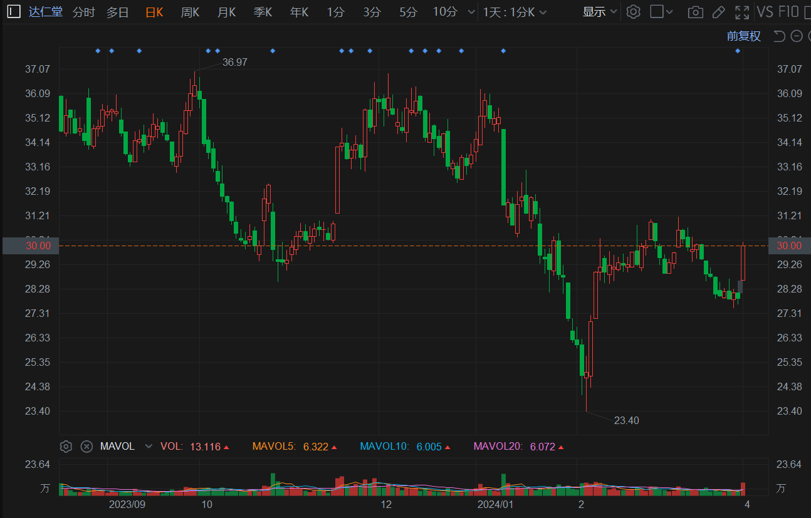The image size is (811, 518).
Task: Click the VS compare button
Action: click(x=765, y=12)
